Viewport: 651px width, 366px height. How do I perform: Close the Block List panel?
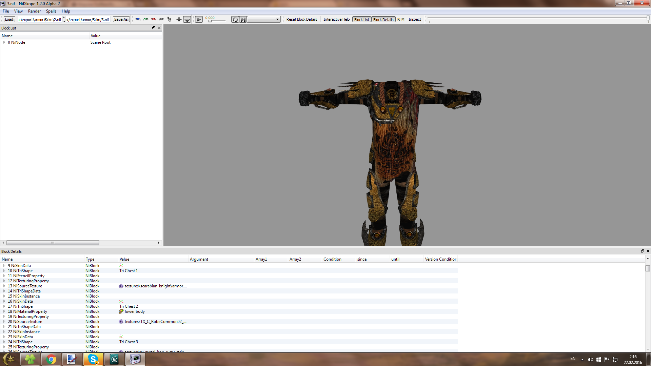tap(159, 28)
